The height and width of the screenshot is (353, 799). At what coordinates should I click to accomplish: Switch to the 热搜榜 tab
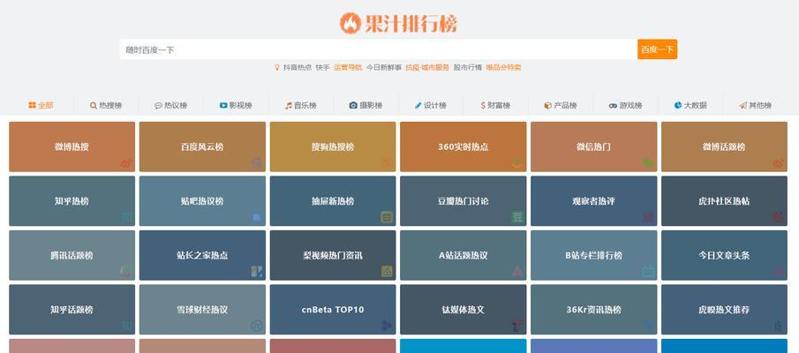coord(106,105)
